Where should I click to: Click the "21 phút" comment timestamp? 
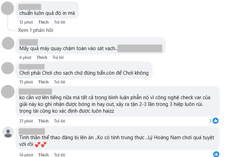26,121
